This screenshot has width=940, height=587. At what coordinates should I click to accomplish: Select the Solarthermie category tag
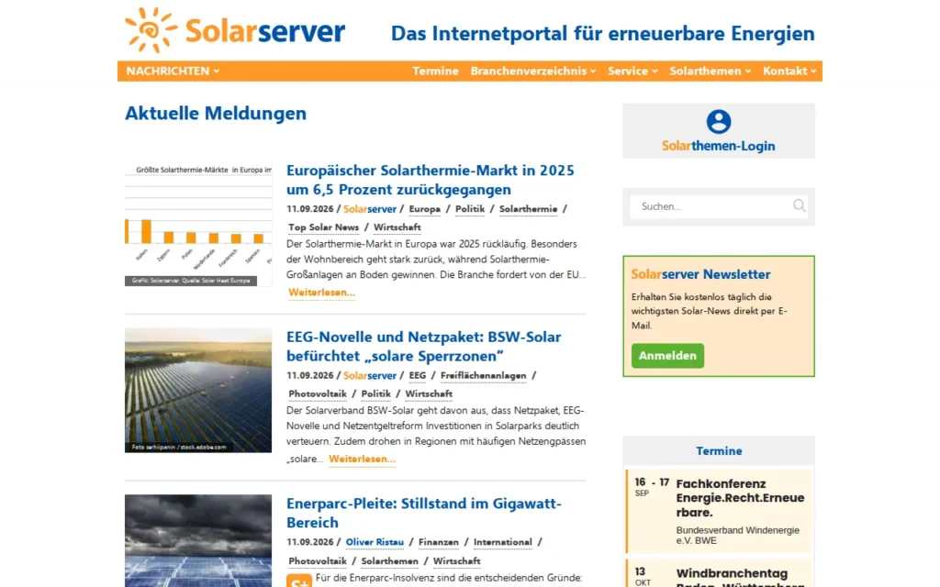[528, 209]
